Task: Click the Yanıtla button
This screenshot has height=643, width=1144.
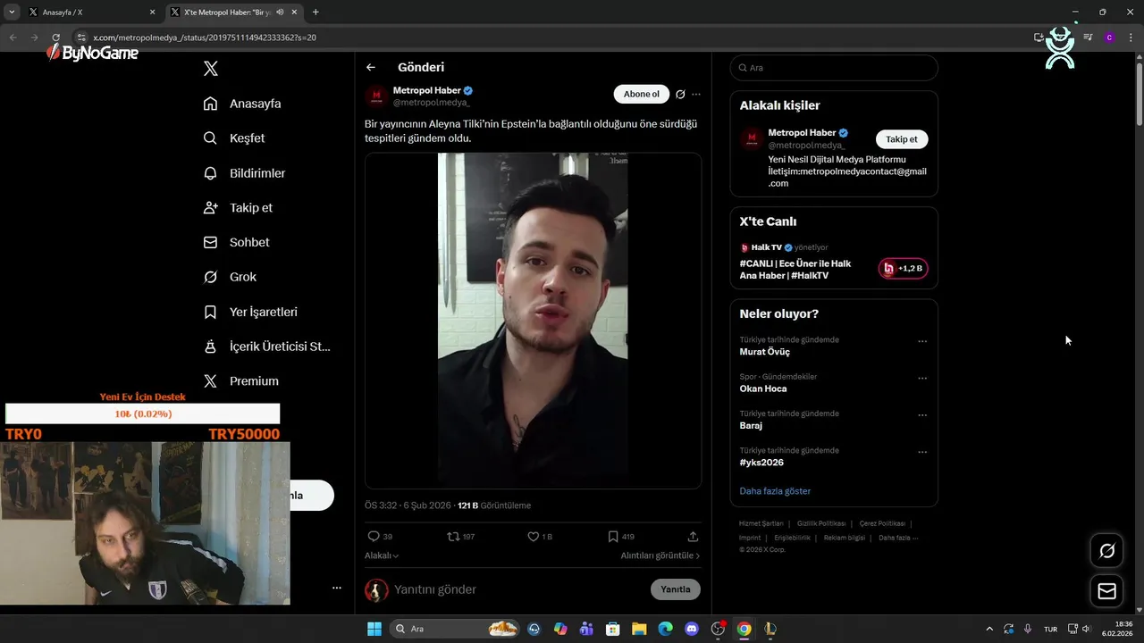Action: click(x=676, y=589)
